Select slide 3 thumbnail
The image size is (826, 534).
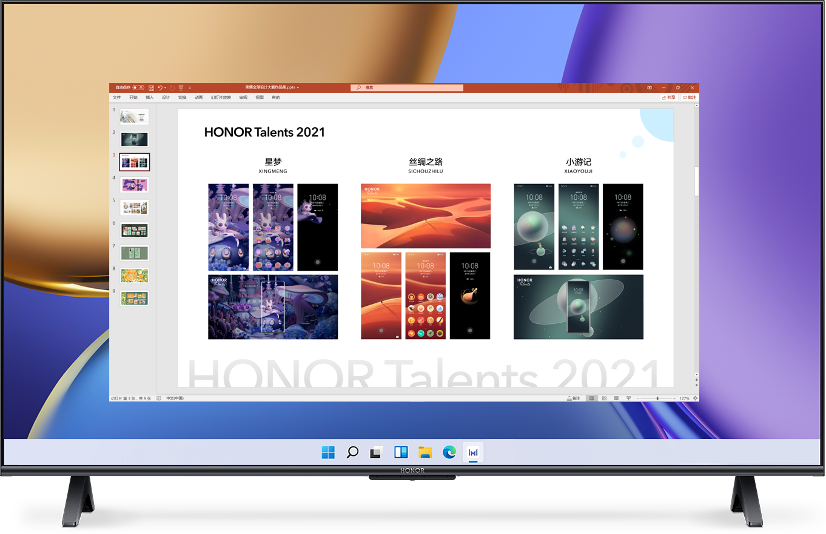(x=134, y=162)
